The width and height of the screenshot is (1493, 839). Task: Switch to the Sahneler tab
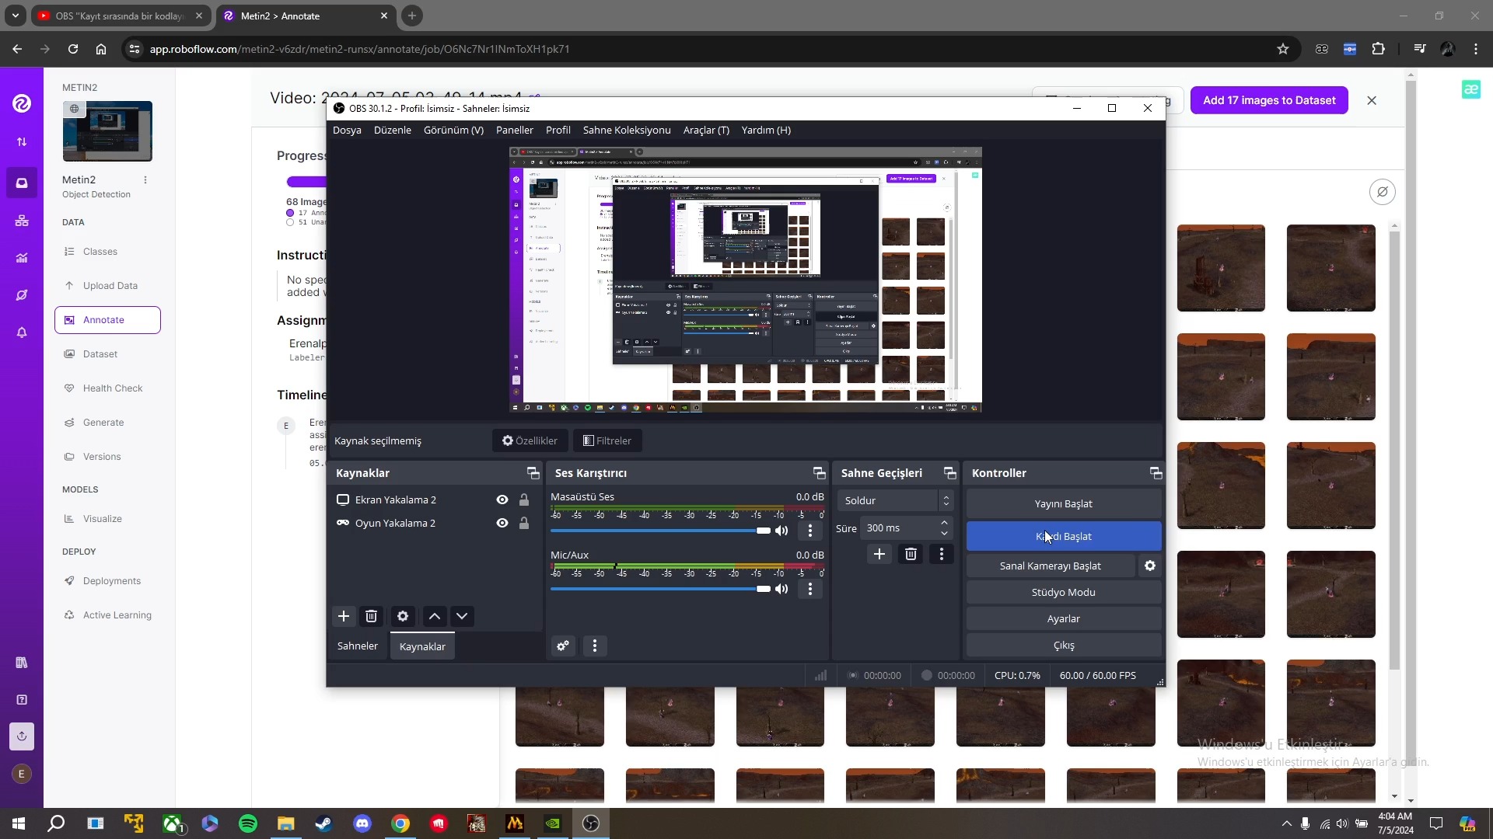pos(357,646)
